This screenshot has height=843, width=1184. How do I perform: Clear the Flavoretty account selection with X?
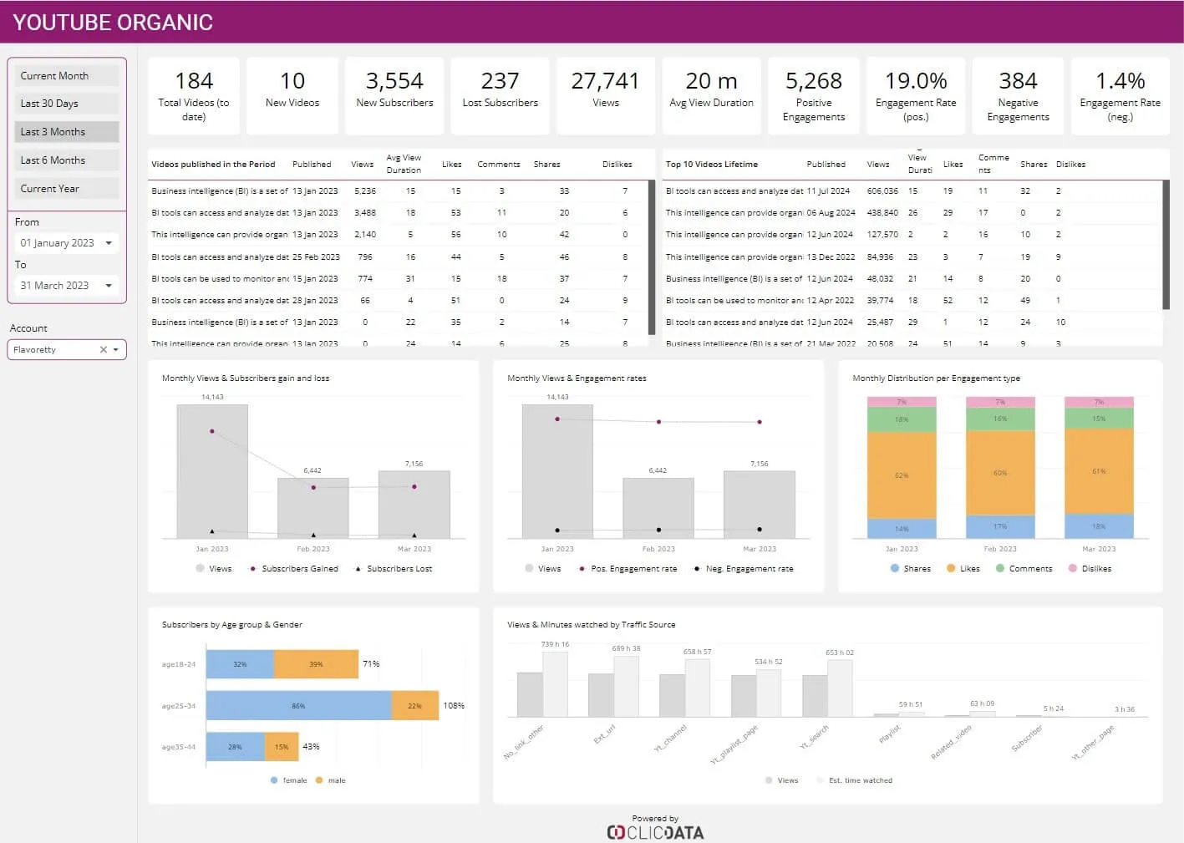(x=103, y=350)
